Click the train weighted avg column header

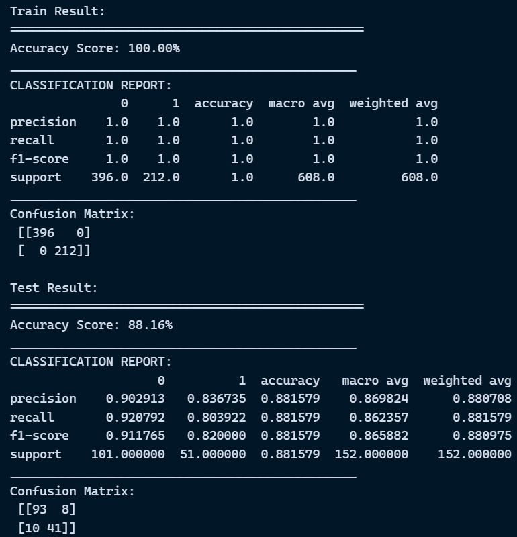pyautogui.click(x=393, y=103)
